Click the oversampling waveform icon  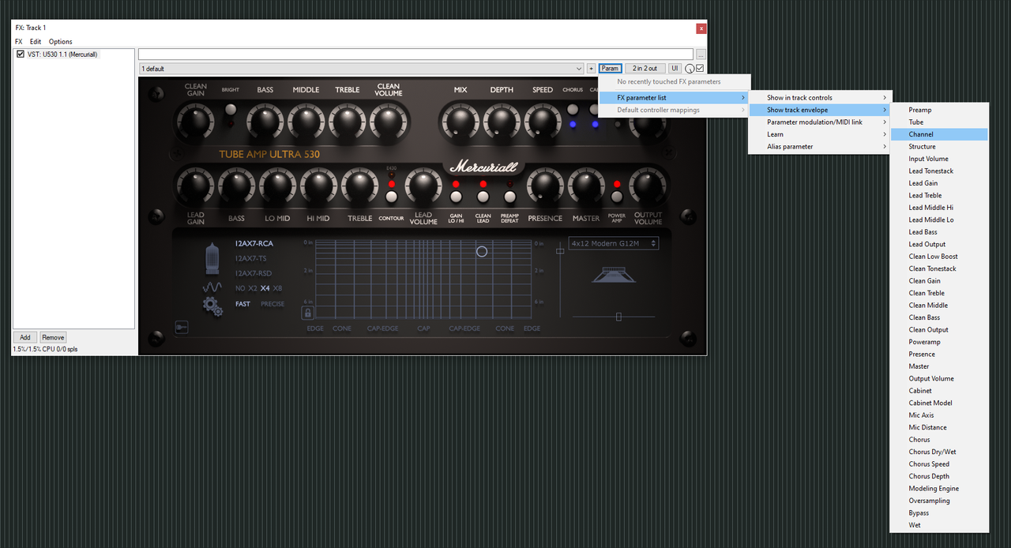tap(212, 288)
